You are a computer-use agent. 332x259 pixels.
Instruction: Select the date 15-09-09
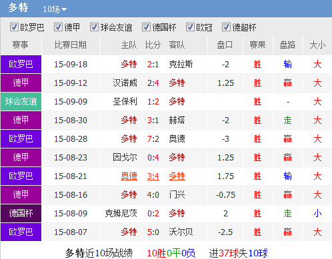point(71,102)
